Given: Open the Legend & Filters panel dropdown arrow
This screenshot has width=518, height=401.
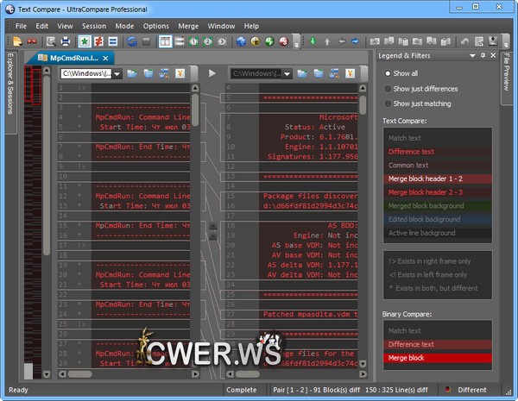Looking at the screenshot, I should (471, 56).
